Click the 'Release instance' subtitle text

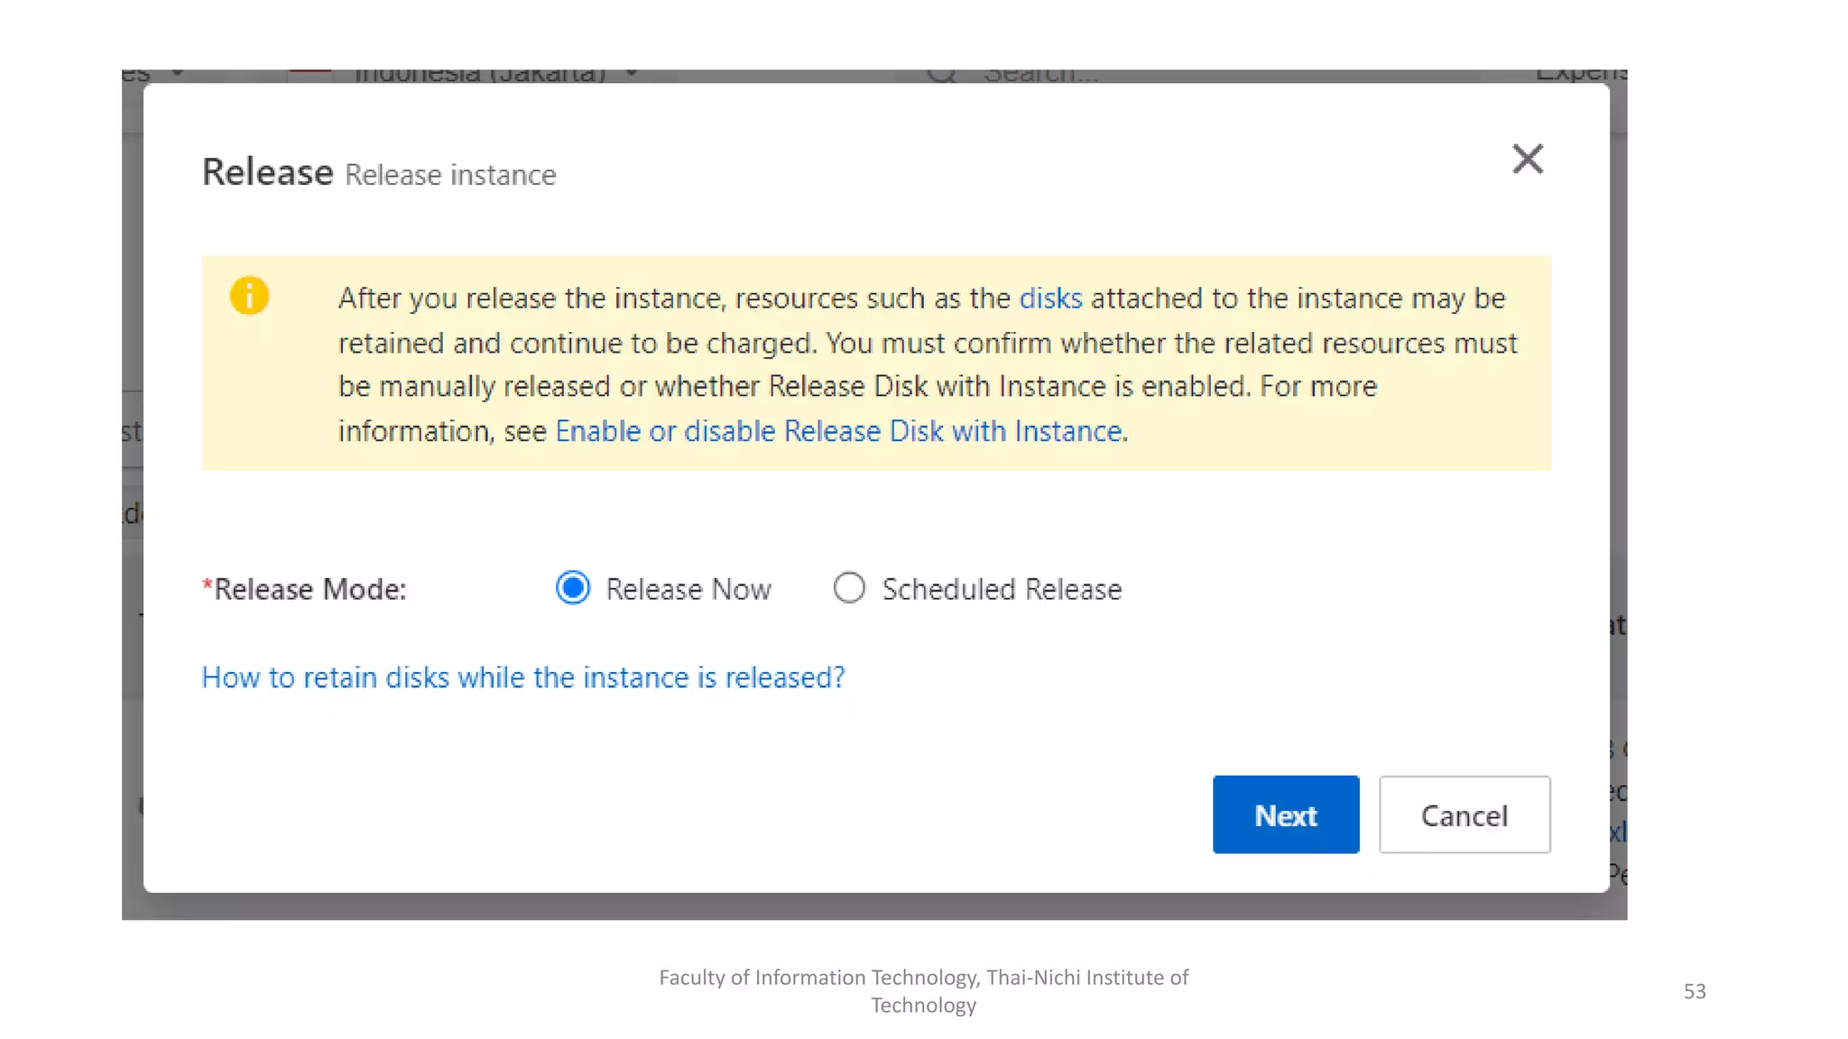450,175
